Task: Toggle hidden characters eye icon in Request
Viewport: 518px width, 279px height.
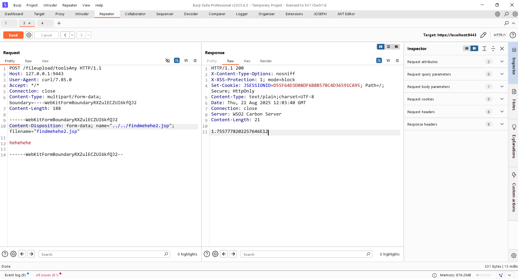Action: [x=168, y=61]
